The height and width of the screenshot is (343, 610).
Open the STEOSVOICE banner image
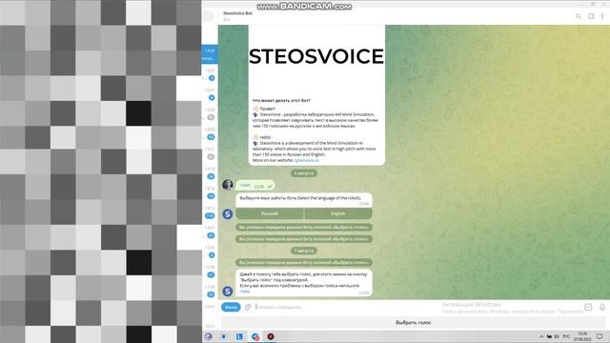(x=316, y=58)
